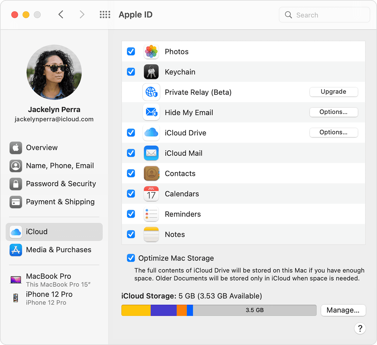Click the iCloud storage usage bar

pos(219,310)
